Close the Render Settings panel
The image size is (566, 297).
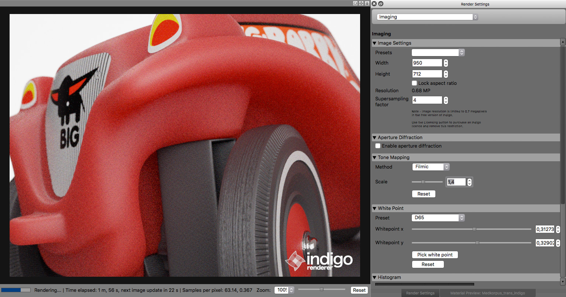[374, 4]
